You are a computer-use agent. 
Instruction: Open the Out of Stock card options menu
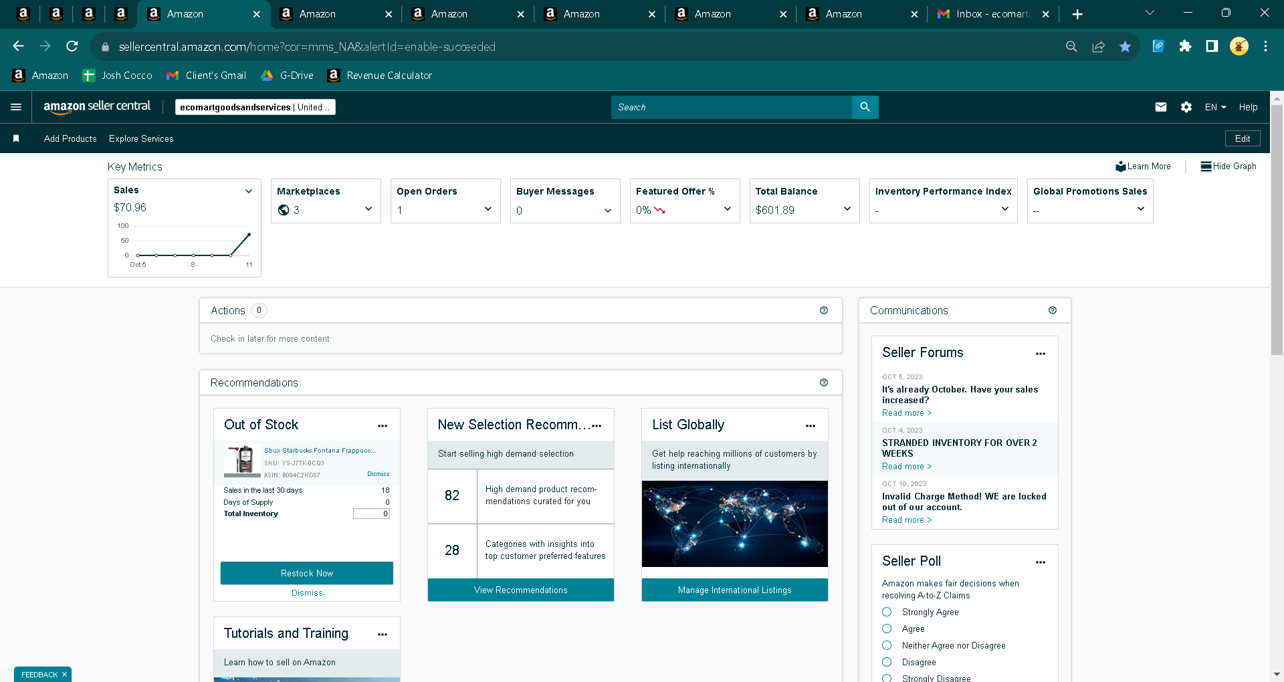tap(383, 426)
